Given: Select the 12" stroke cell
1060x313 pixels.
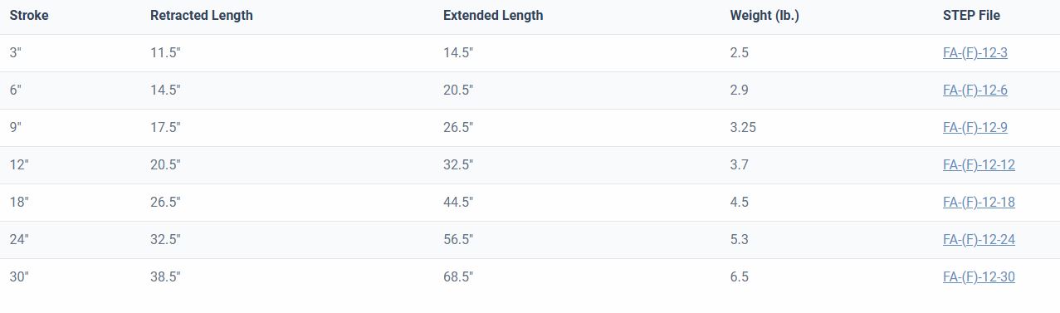Looking at the screenshot, I should 19,165.
